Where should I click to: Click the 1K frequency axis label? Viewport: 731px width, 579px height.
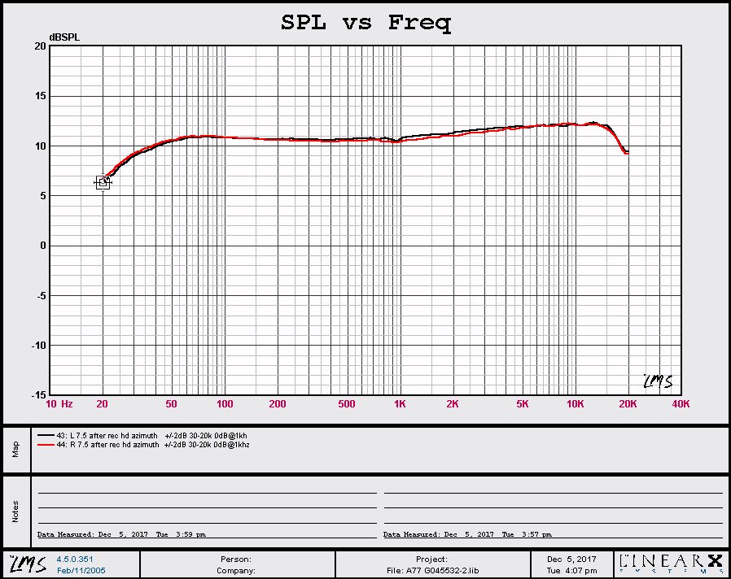(x=400, y=404)
